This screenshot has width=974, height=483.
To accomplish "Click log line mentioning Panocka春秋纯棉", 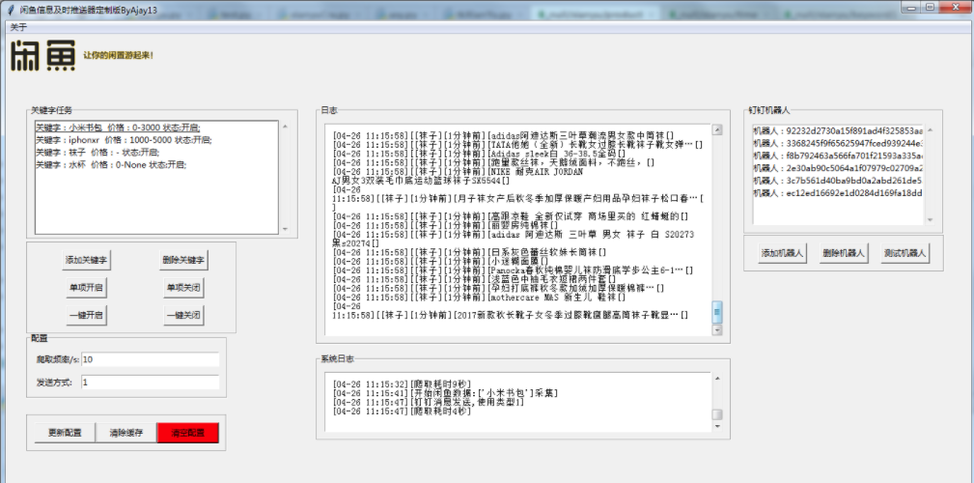I will click(514, 270).
